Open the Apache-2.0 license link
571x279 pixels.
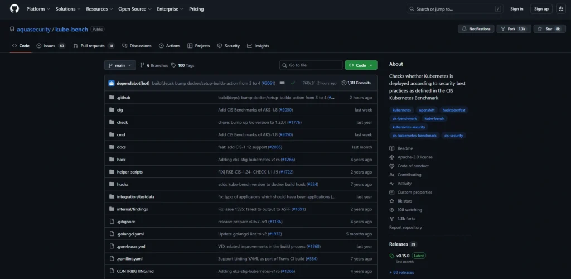pos(411,157)
